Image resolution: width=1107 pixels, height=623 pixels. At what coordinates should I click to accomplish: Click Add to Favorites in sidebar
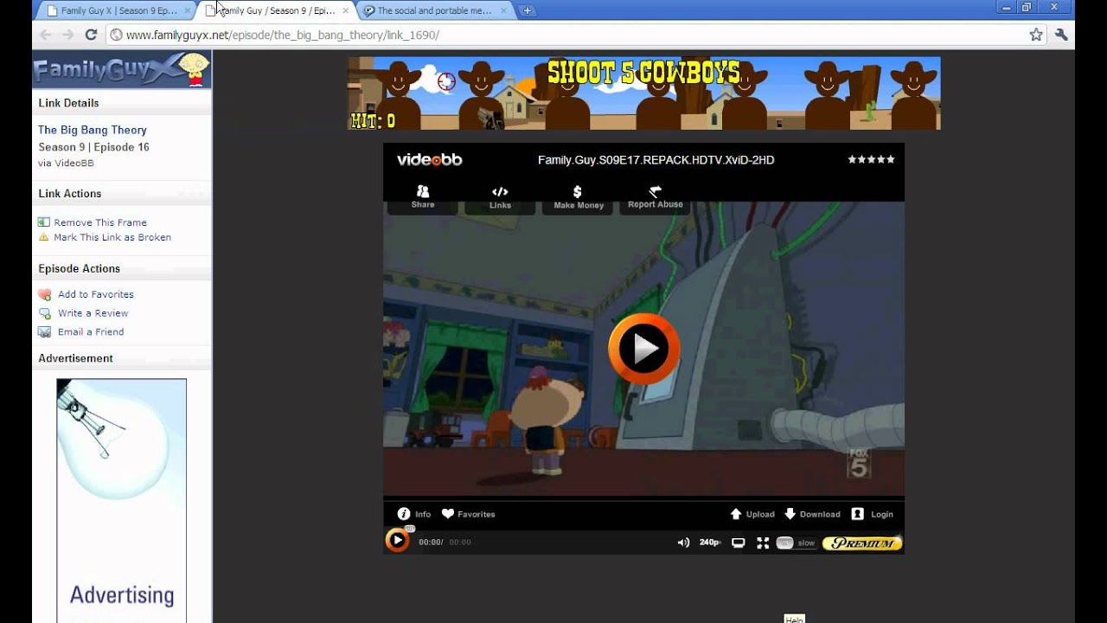coord(96,294)
